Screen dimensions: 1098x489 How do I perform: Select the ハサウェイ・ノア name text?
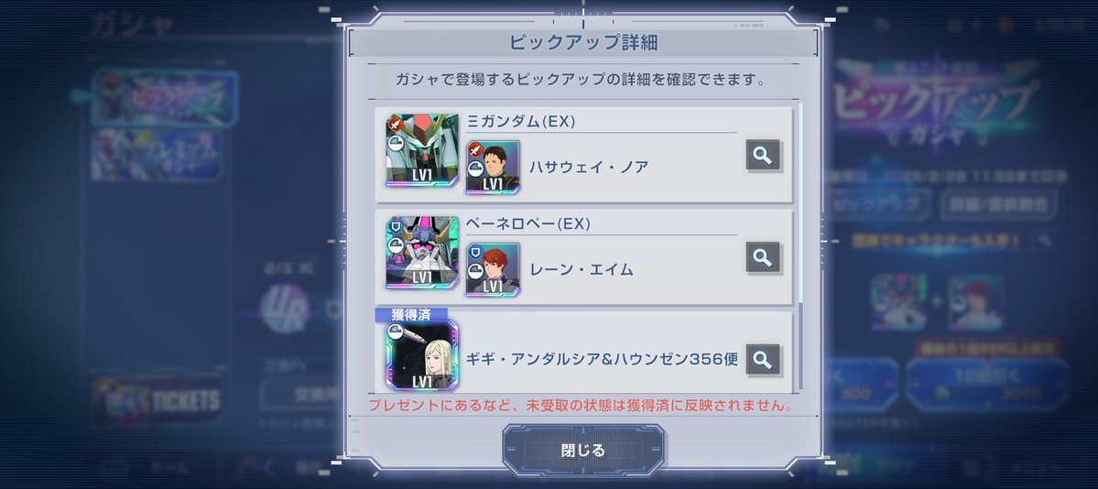(589, 168)
